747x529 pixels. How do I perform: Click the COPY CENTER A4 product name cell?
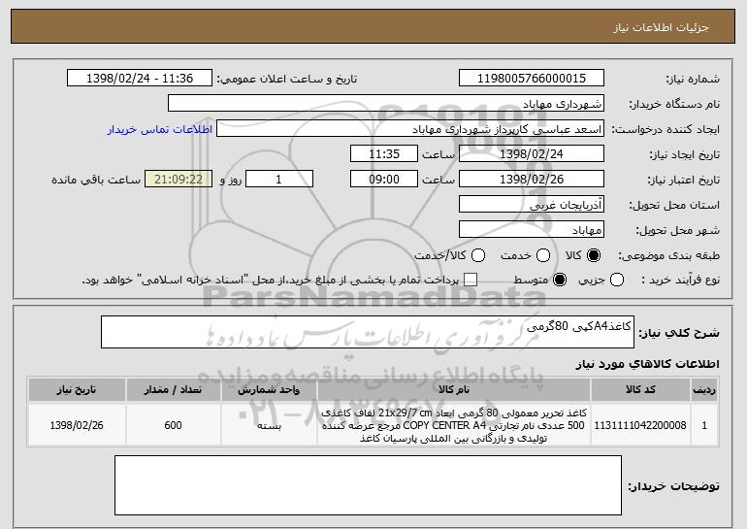pyautogui.click(x=454, y=425)
